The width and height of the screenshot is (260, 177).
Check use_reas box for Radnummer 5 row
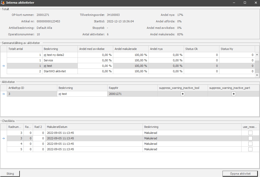250,149
